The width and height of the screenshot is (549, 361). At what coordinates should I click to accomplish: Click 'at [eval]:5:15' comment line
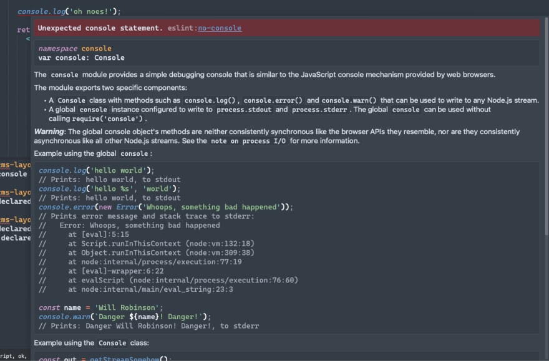[x=84, y=234]
